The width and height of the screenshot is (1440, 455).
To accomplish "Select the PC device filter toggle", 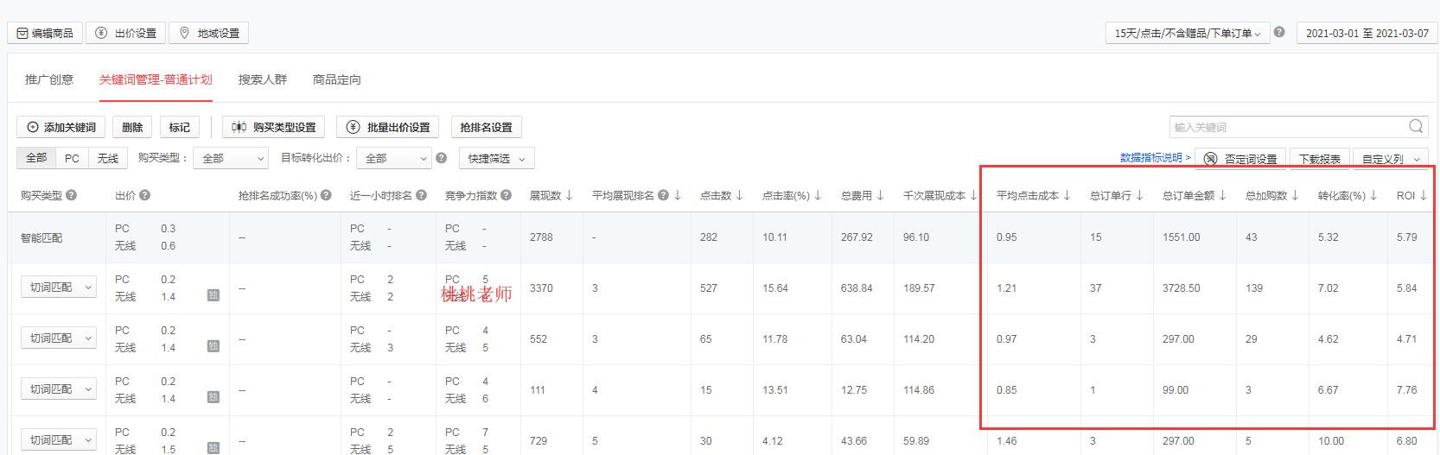I will coord(72,158).
